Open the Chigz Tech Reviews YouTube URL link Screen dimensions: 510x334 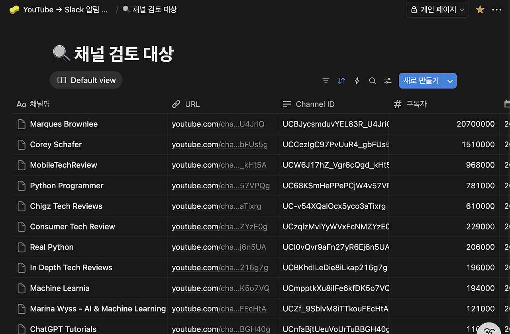(x=216, y=206)
